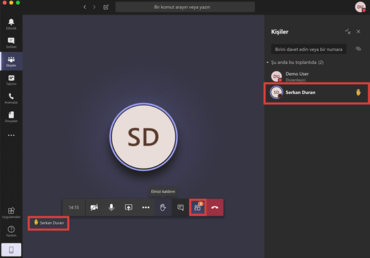Click the 14:15 call duration timer
The height and width of the screenshot is (258, 370).
(74, 207)
